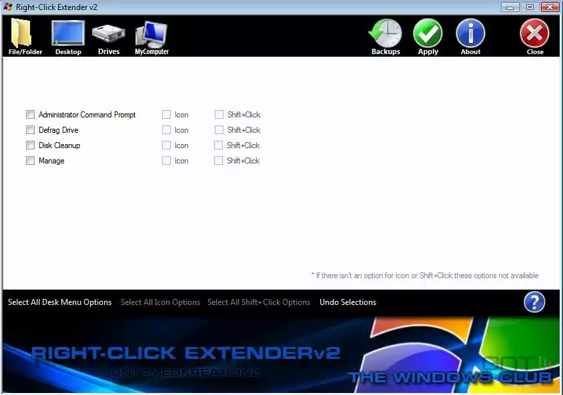Enable Shift+Click for Administrator Command Prompt
The width and height of the screenshot is (563, 395).
pos(219,115)
